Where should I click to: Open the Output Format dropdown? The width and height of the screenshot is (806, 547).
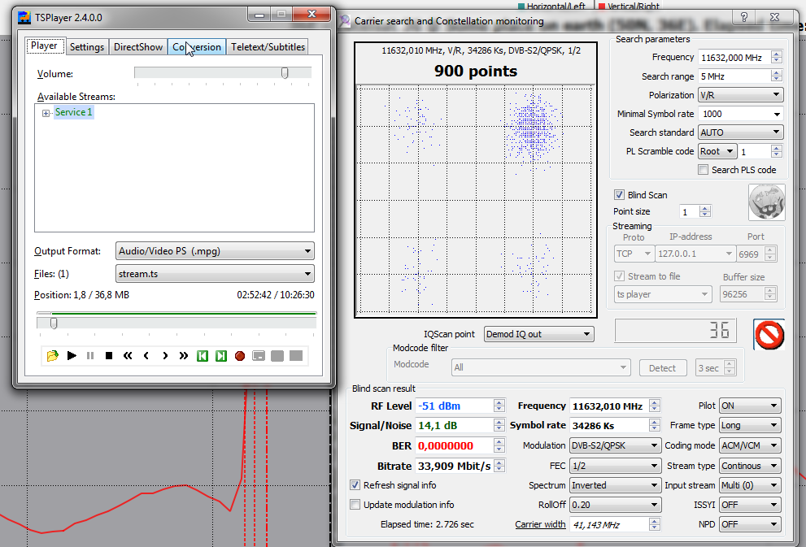[215, 251]
